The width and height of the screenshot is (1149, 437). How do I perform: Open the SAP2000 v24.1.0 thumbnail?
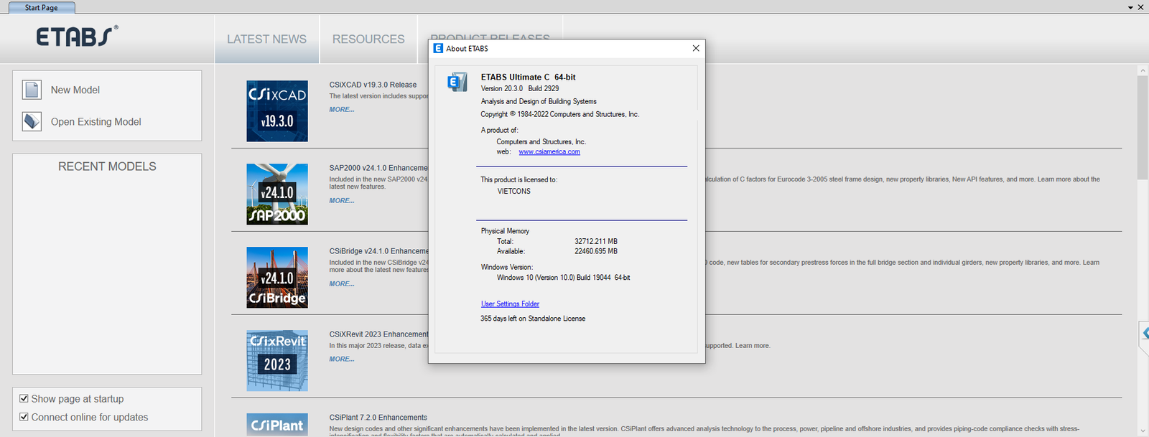[x=277, y=194]
